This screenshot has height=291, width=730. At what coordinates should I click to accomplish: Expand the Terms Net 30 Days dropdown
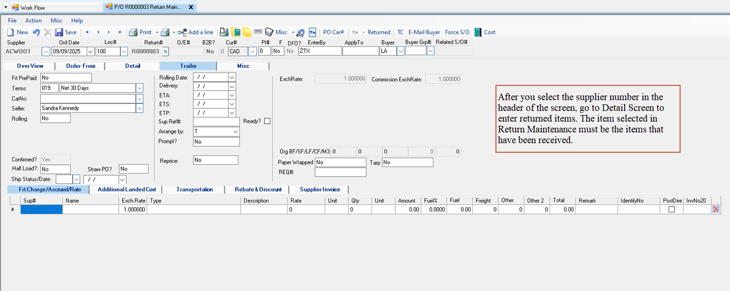pyautogui.click(x=139, y=88)
